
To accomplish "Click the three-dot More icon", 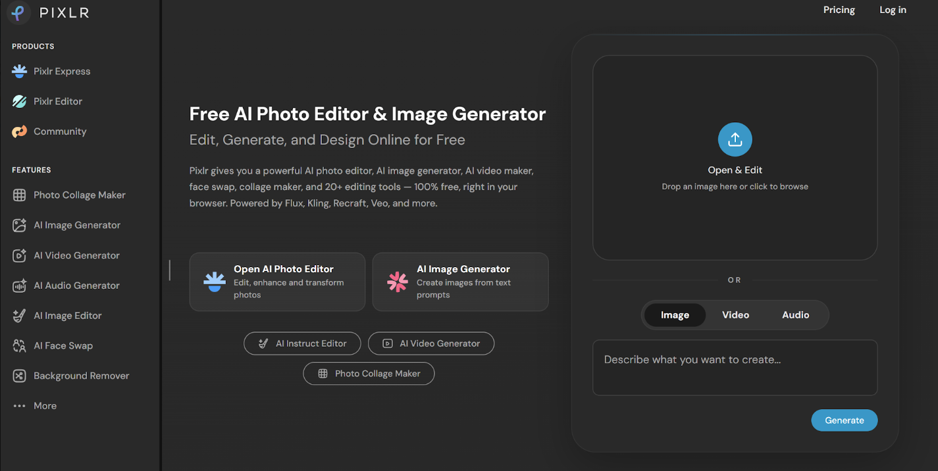I will (20, 406).
